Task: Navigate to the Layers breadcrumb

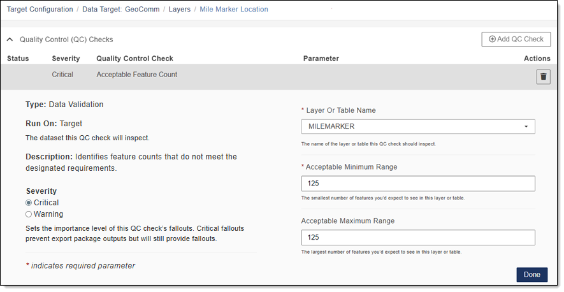Action: [x=179, y=10]
